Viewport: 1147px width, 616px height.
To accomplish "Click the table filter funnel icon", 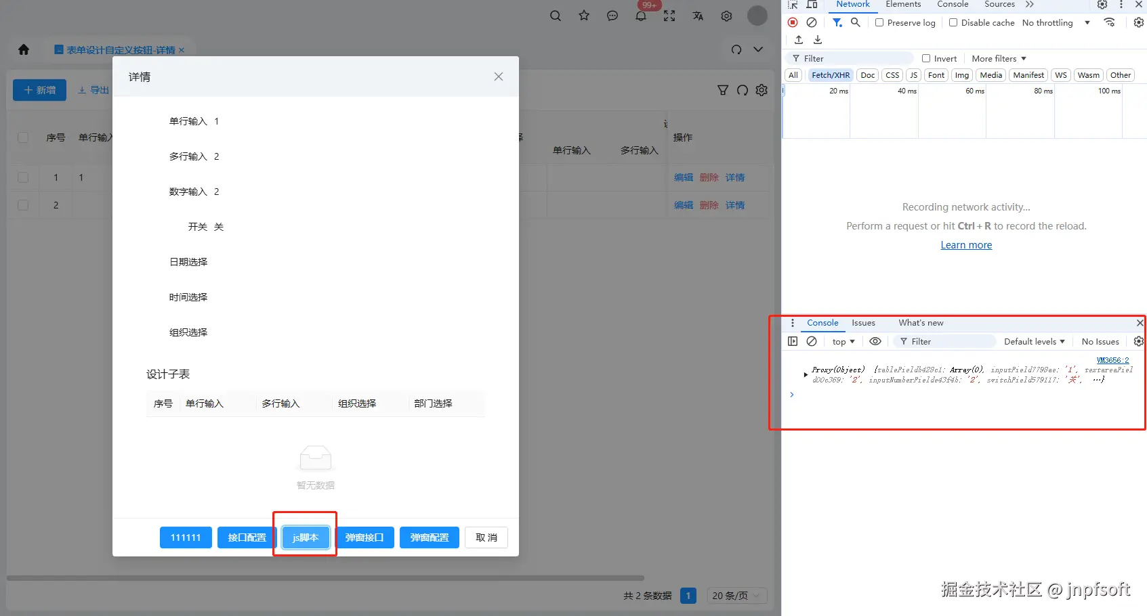I will click(x=723, y=90).
